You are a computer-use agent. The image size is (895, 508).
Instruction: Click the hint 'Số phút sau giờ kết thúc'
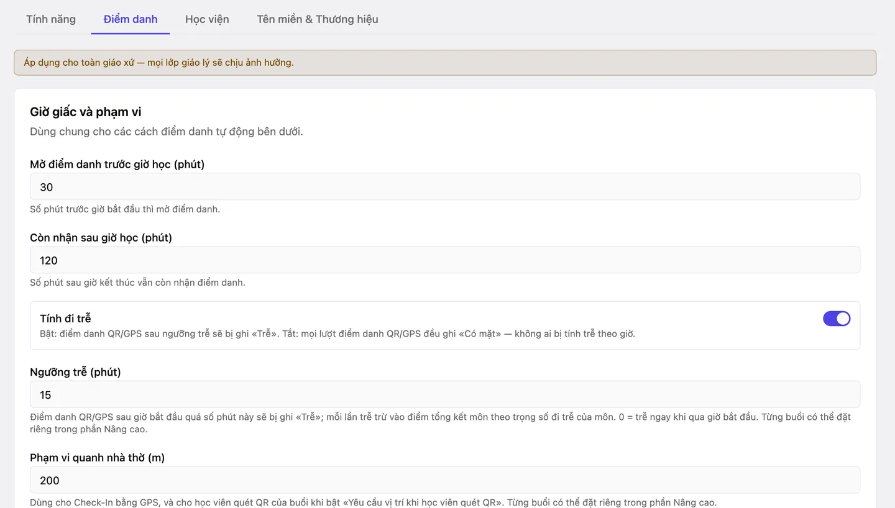pyautogui.click(x=137, y=283)
